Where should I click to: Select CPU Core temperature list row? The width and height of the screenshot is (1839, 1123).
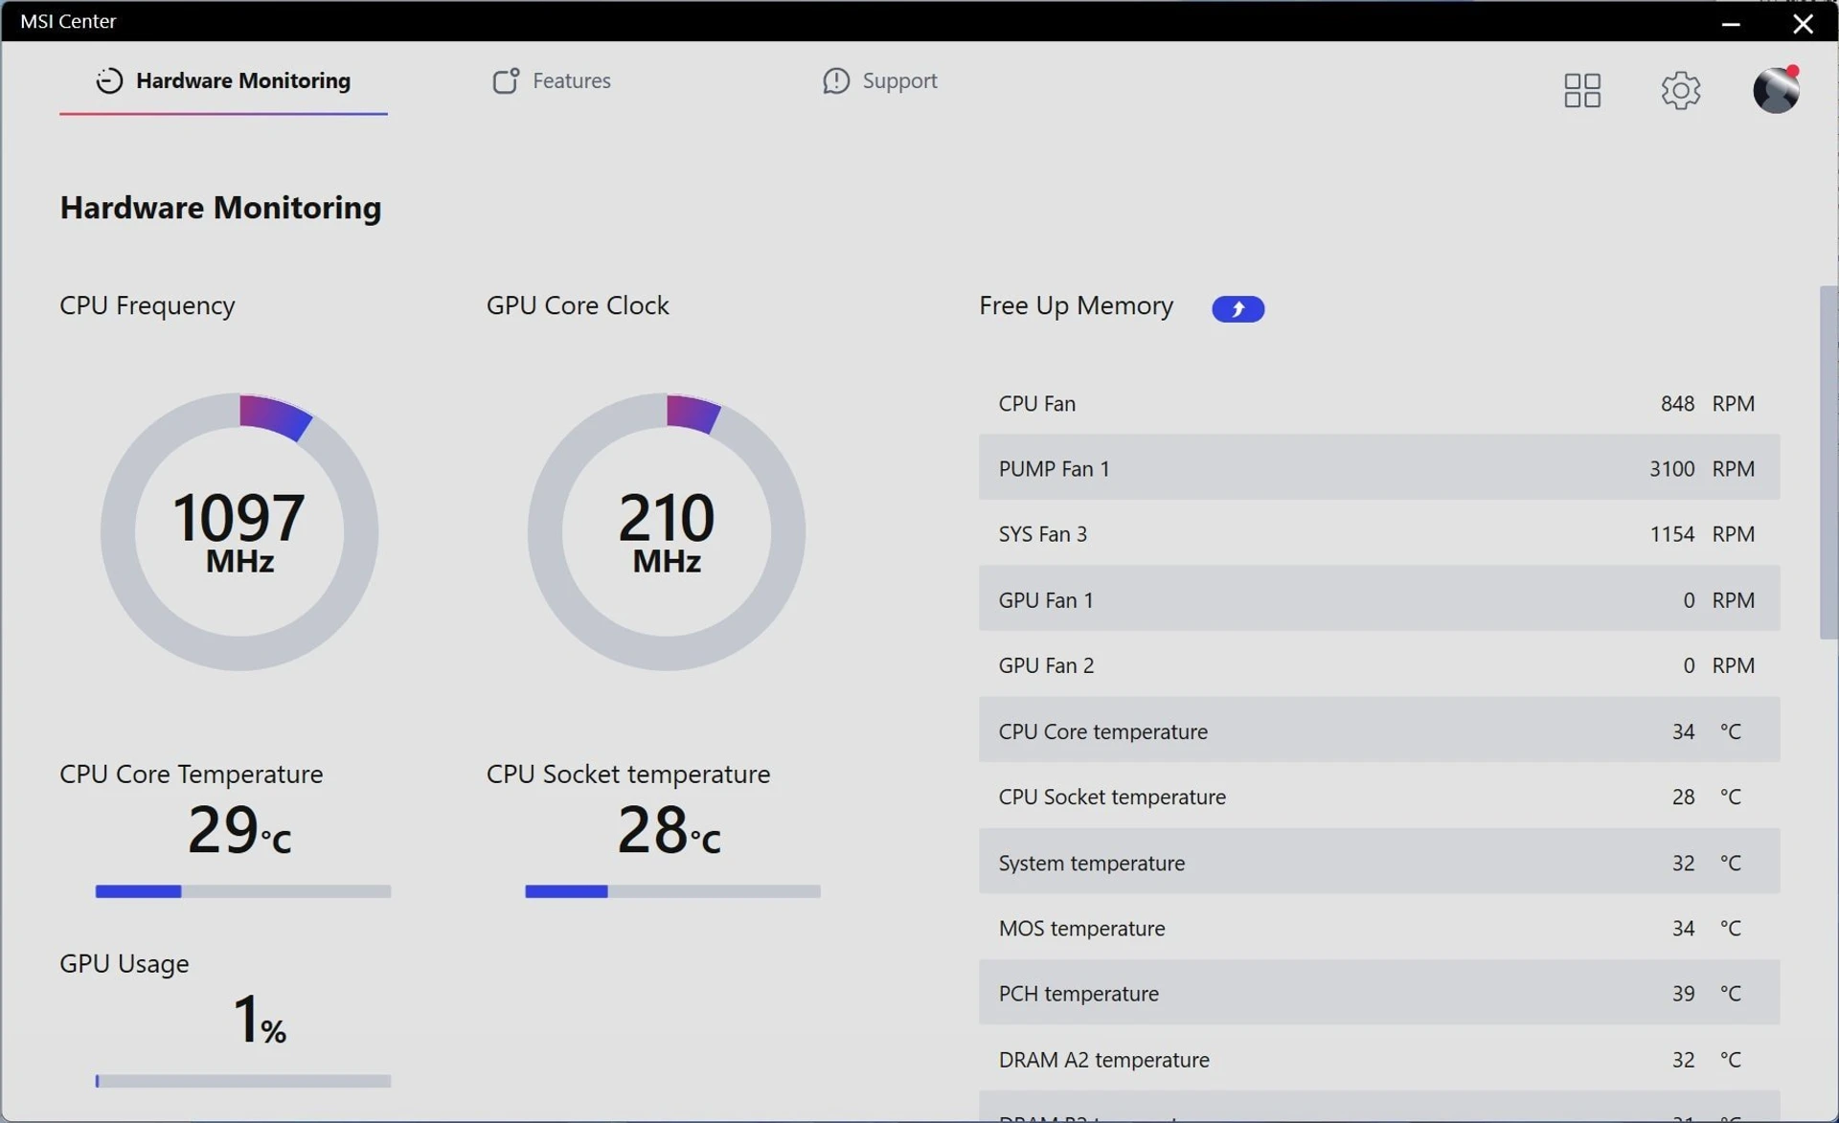[1379, 730]
